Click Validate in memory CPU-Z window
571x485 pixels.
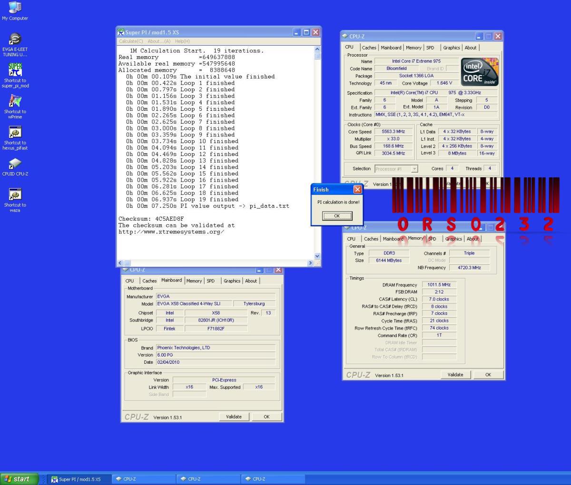455,375
